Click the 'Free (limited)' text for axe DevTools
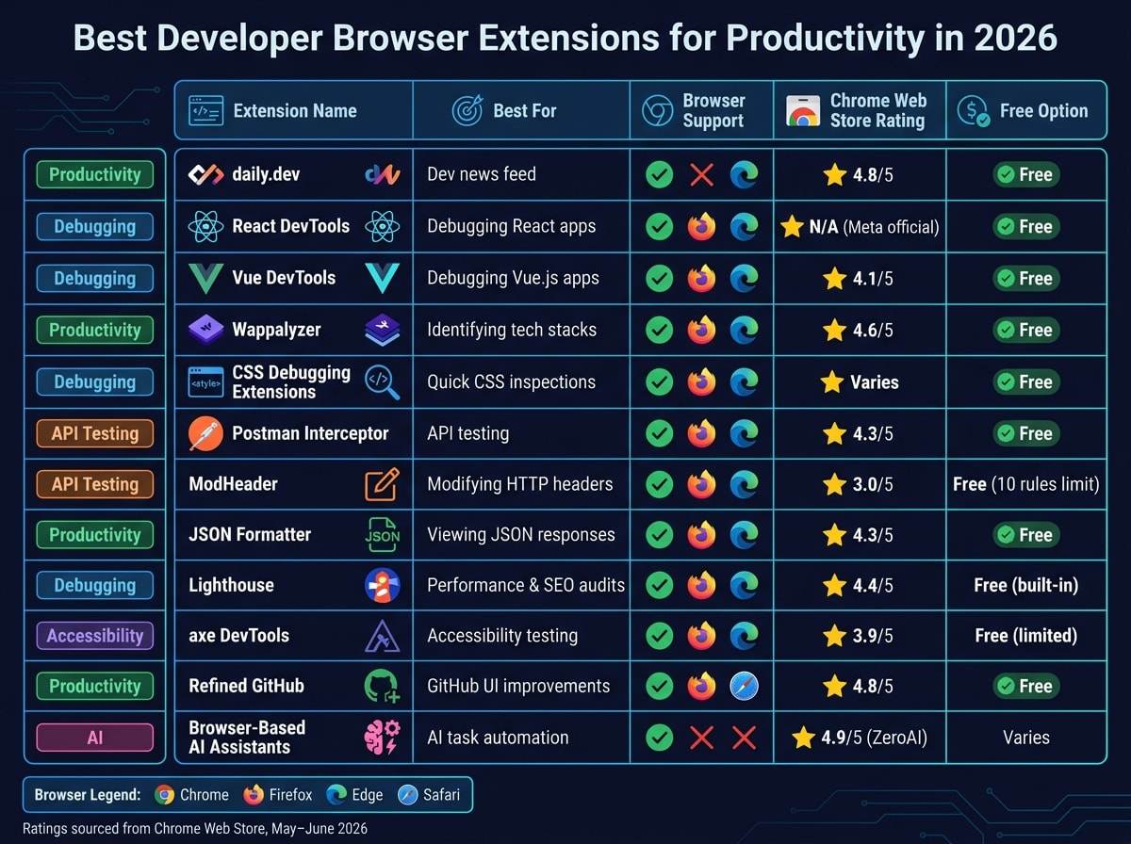This screenshot has height=844, width=1131. tap(1025, 636)
